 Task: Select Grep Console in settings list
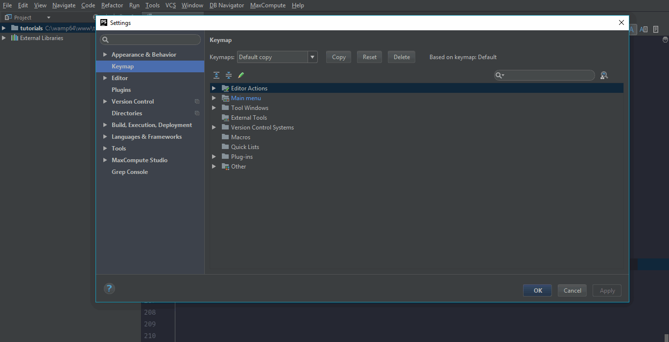pyautogui.click(x=130, y=172)
